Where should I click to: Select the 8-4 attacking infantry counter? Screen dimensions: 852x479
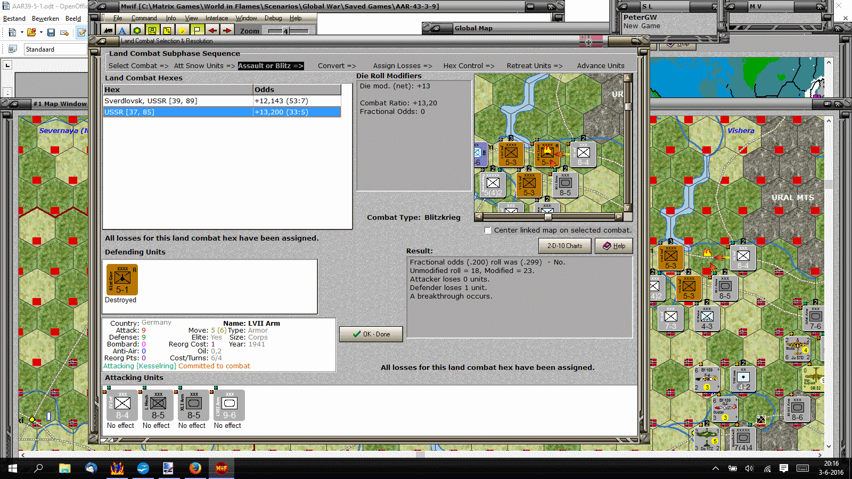click(122, 406)
